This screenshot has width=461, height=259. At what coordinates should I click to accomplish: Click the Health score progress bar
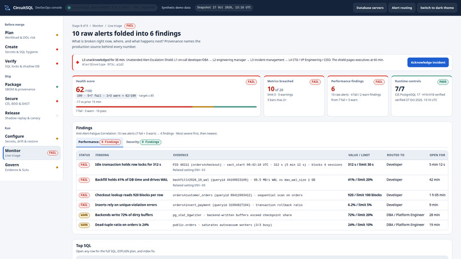(166, 107)
